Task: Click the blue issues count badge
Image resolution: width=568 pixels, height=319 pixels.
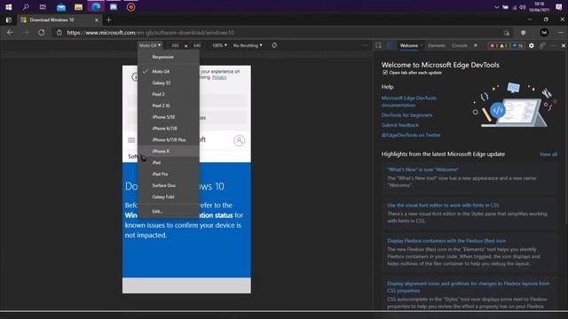Action: click(x=518, y=45)
